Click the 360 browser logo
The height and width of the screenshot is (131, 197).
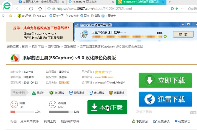tap(7, 6)
